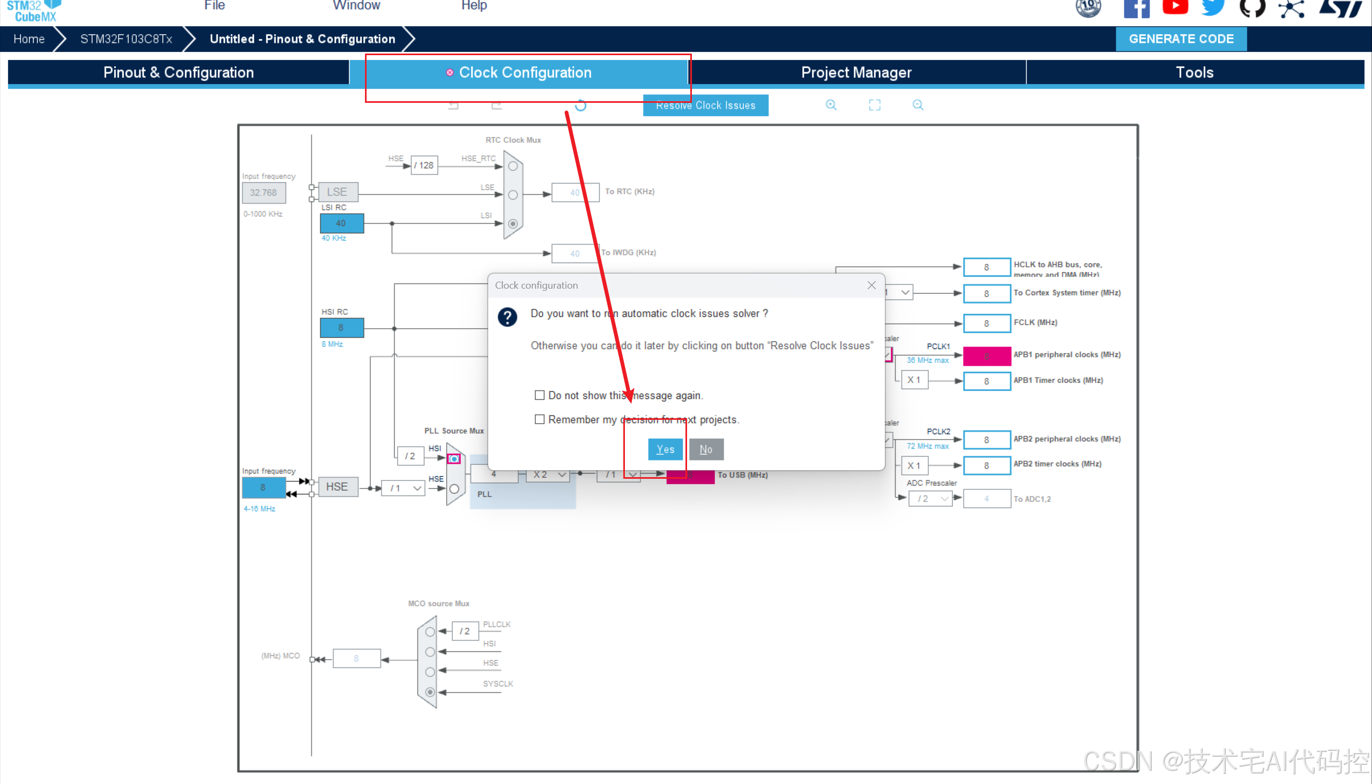Screen dimensions: 1372x784
Task: Open the ST community network icon
Action: tap(1291, 9)
